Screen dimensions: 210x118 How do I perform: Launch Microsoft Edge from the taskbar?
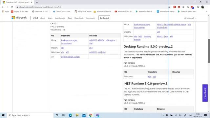pos(70,115)
